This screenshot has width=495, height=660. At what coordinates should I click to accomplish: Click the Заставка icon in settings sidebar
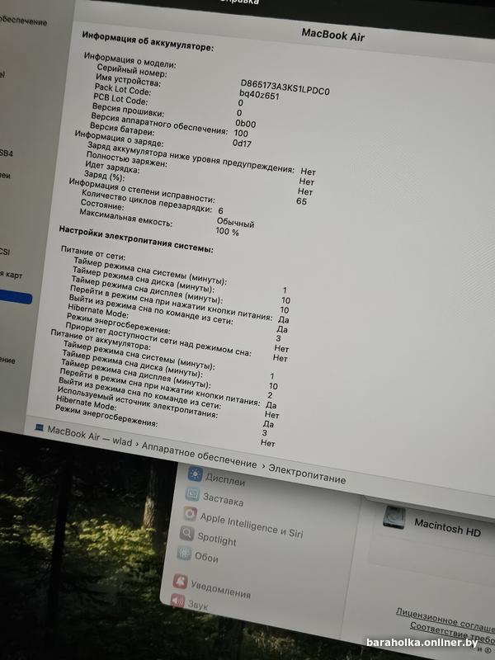[x=192, y=493]
